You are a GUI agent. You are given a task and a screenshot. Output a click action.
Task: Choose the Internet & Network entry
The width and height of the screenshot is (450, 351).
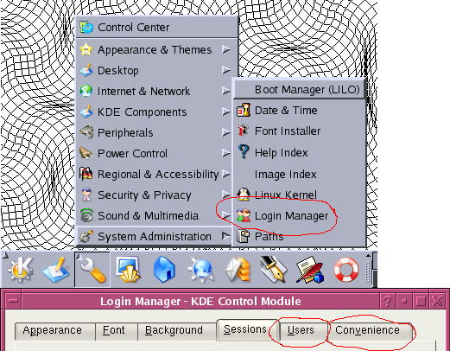(x=155, y=91)
